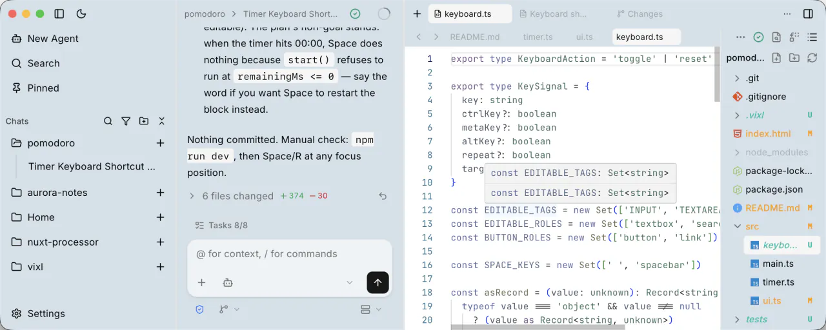The width and height of the screenshot is (826, 330).
Task: Open file panel ellipsis menu
Action: pyautogui.click(x=740, y=37)
